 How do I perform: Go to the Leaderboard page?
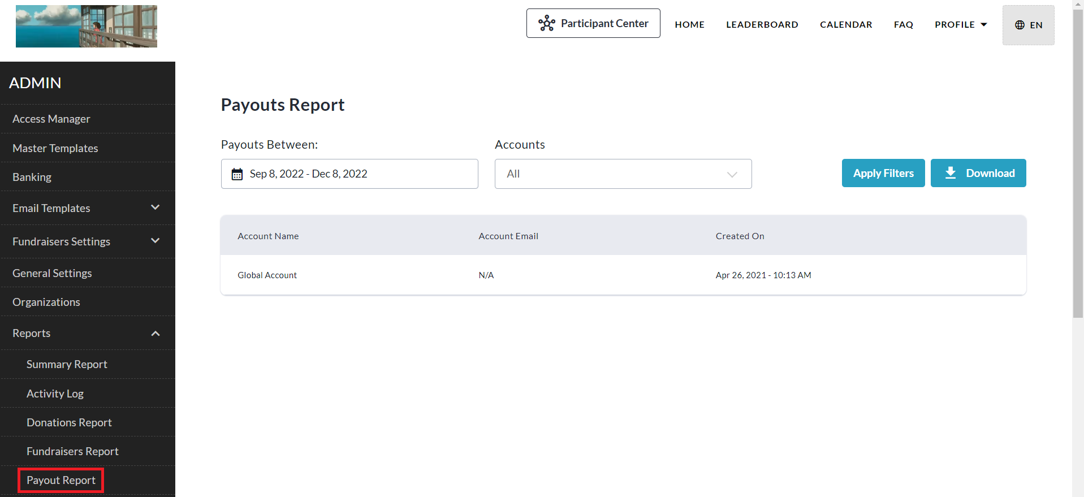click(x=762, y=25)
